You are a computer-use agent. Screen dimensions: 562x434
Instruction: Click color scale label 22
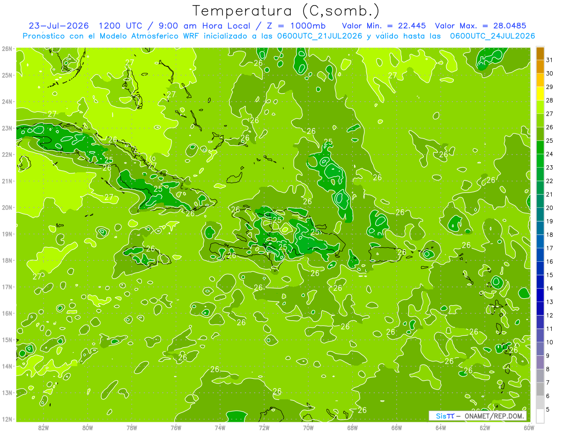(550, 181)
